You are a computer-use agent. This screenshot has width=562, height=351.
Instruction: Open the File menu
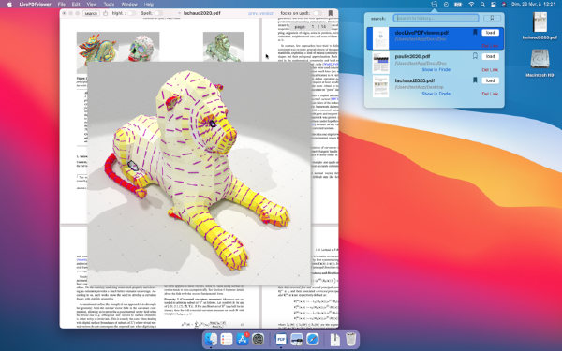pos(61,5)
